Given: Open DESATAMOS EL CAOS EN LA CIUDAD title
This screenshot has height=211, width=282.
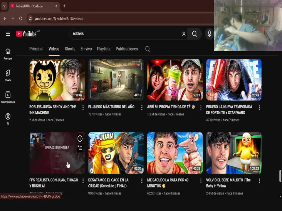Looking at the screenshot, I should tap(108, 183).
